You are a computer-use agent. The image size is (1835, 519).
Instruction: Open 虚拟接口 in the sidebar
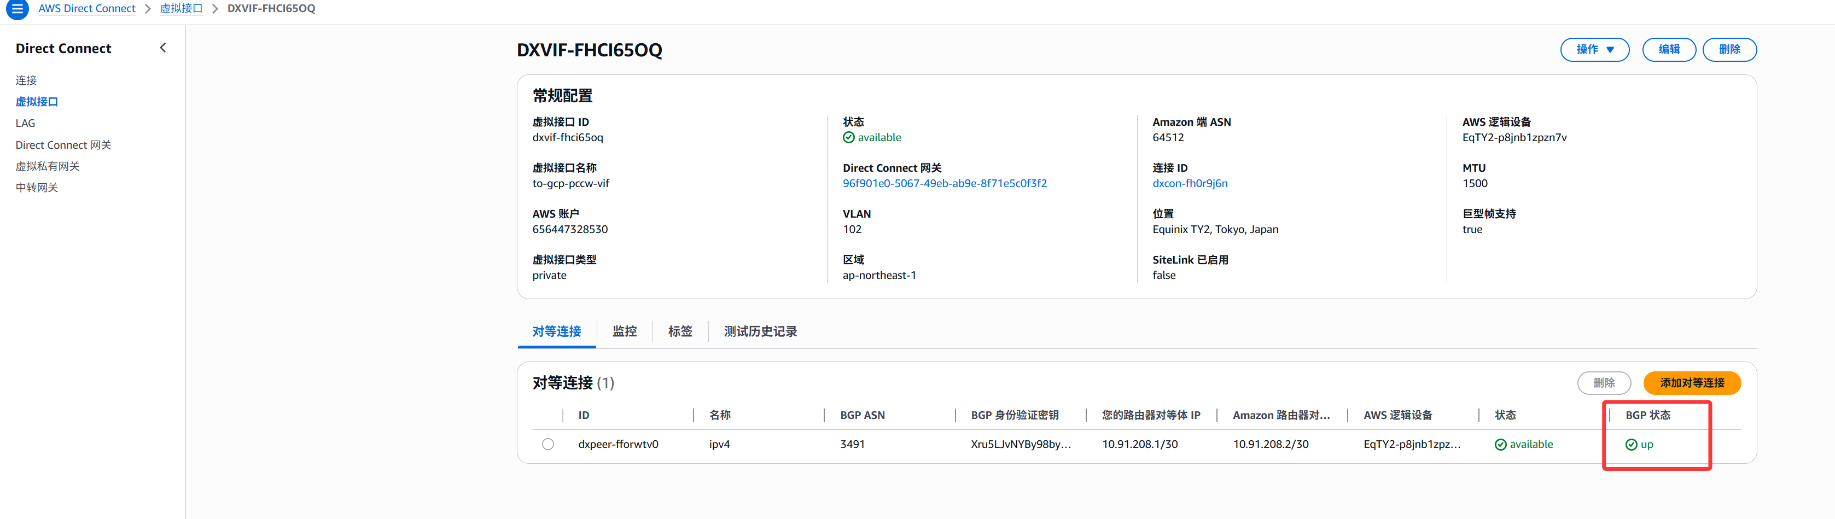(37, 102)
